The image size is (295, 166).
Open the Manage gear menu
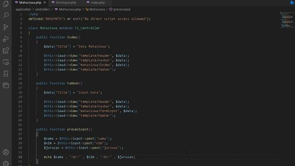click(6, 163)
